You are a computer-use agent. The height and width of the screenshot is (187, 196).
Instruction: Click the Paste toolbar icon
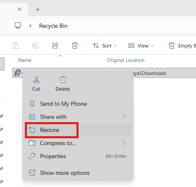(x=16, y=46)
